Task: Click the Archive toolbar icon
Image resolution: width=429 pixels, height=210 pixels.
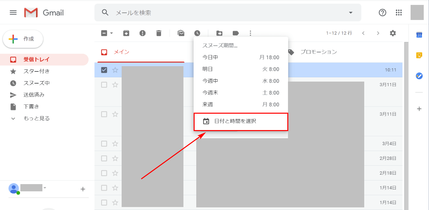Action: [x=126, y=33]
